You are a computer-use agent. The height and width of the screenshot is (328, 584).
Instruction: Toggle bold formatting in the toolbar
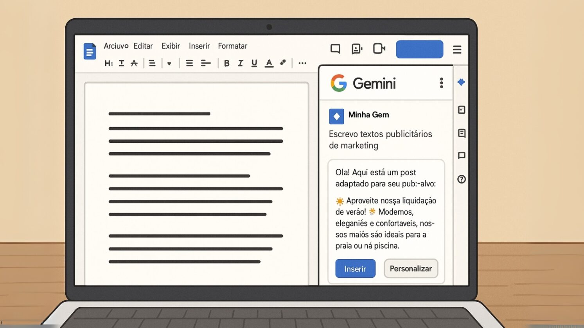[x=226, y=63]
